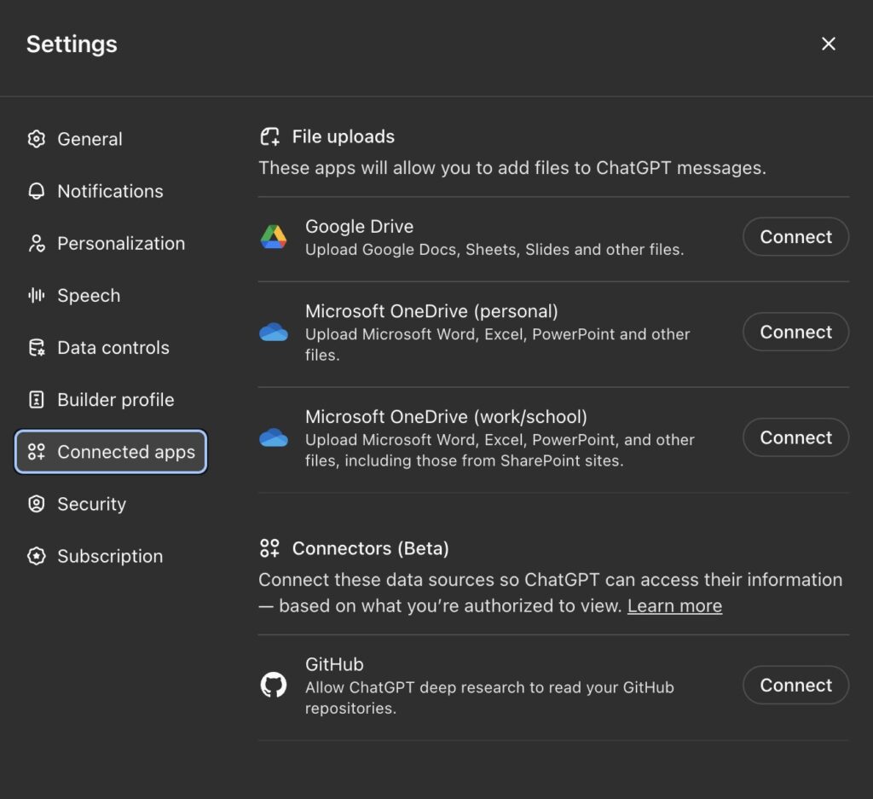Go to Speech settings

point(111,295)
